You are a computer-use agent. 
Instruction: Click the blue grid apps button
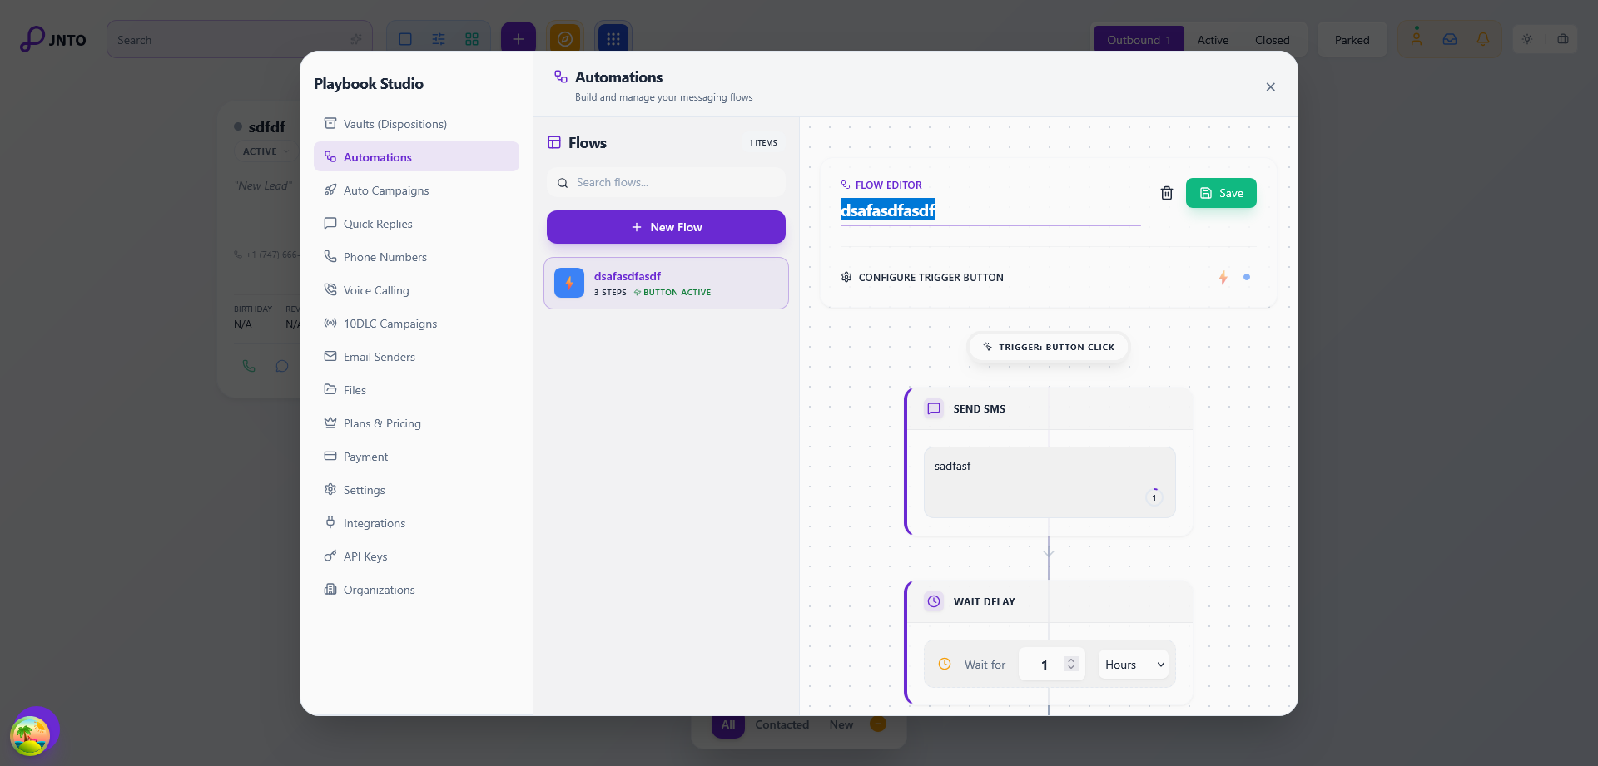[613, 39]
